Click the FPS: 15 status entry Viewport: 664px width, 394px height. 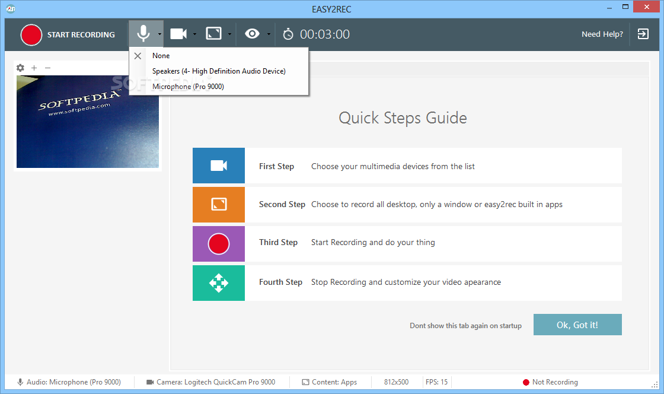coord(436,382)
